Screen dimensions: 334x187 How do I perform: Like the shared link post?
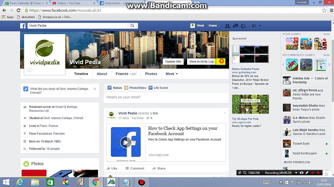[x=112, y=168]
